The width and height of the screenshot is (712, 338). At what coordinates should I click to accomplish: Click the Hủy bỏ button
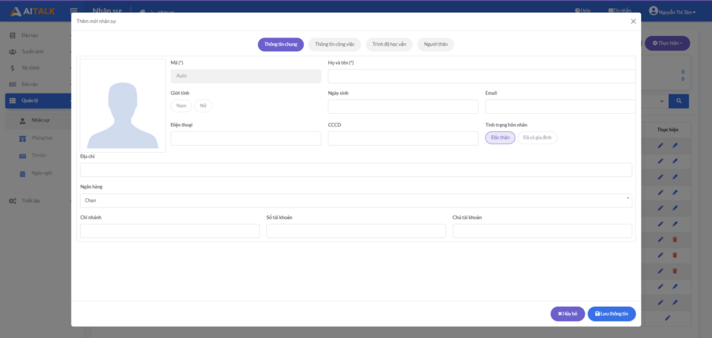coord(567,314)
